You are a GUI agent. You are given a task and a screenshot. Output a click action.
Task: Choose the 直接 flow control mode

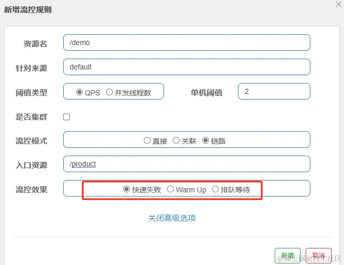tap(147, 141)
